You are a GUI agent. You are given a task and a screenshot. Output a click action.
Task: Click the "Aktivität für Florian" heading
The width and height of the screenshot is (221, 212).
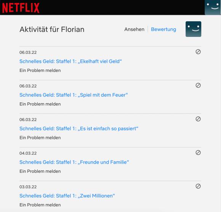click(52, 29)
